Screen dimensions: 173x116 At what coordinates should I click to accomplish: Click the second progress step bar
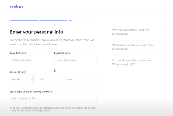[x=53, y=21]
